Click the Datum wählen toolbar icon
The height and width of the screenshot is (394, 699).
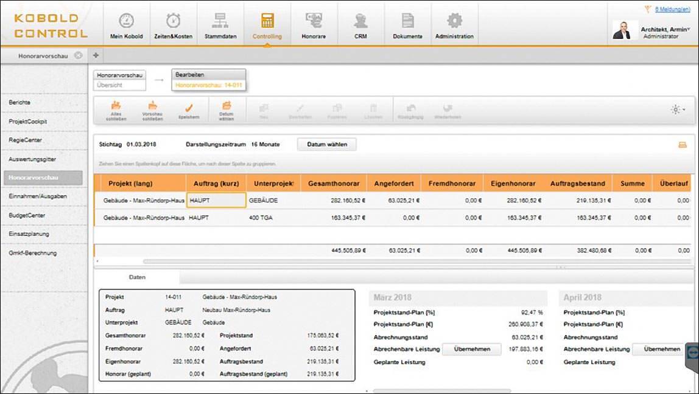[227, 111]
